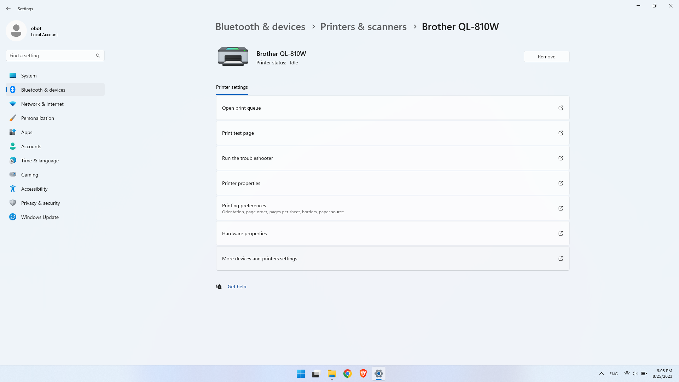
Task: Open the clock and date flyout
Action: (x=663, y=374)
